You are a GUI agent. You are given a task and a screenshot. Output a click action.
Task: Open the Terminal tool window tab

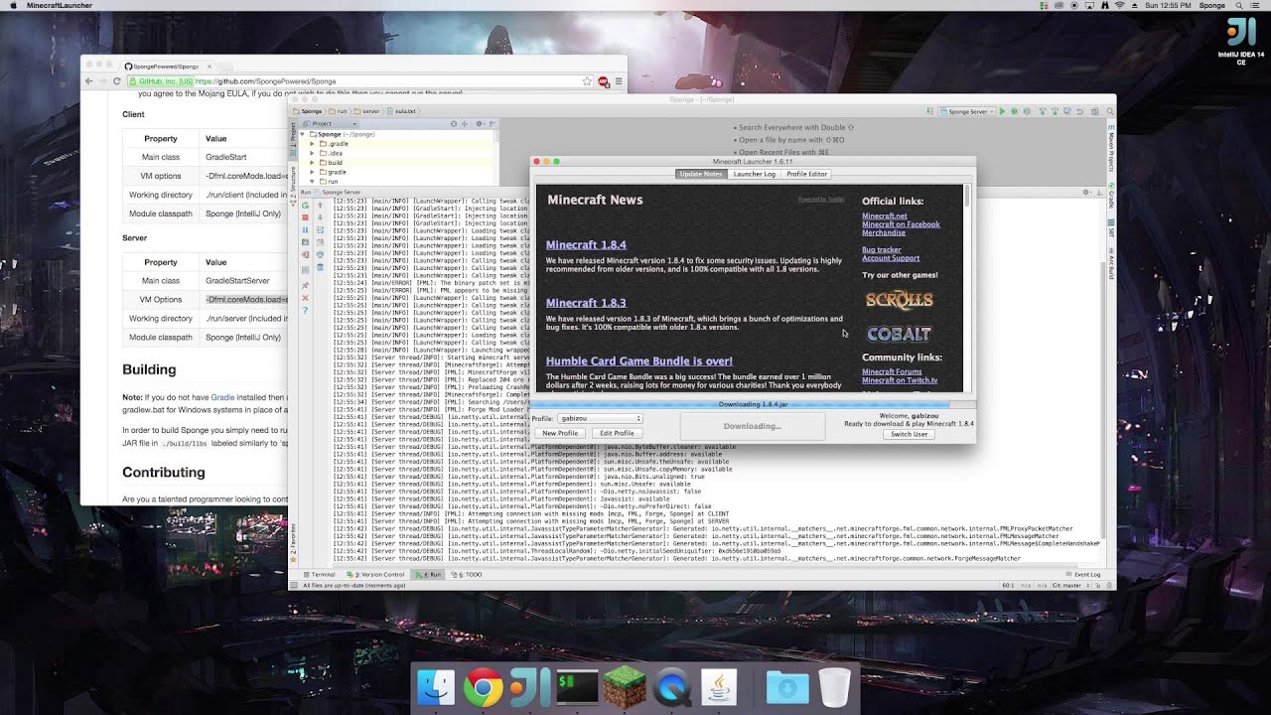[319, 574]
